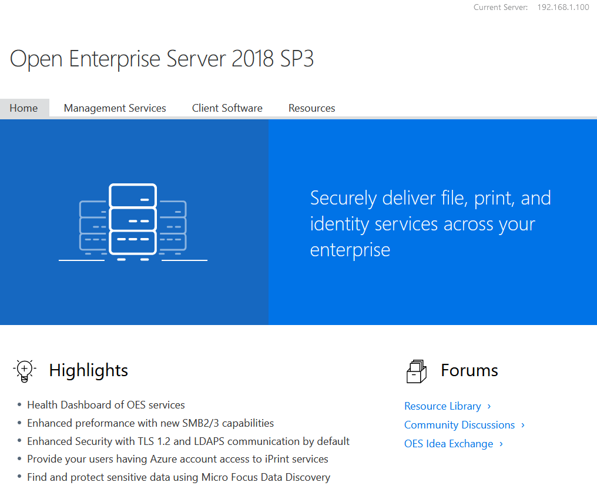Click the Securely deliver file banner text
The image size is (597, 499).
pos(430,223)
